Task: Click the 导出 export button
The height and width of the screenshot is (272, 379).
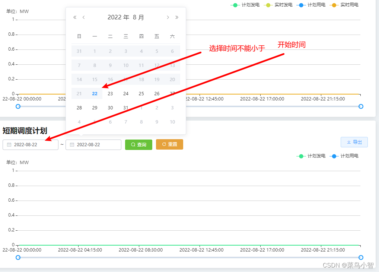Action: pos(354,142)
